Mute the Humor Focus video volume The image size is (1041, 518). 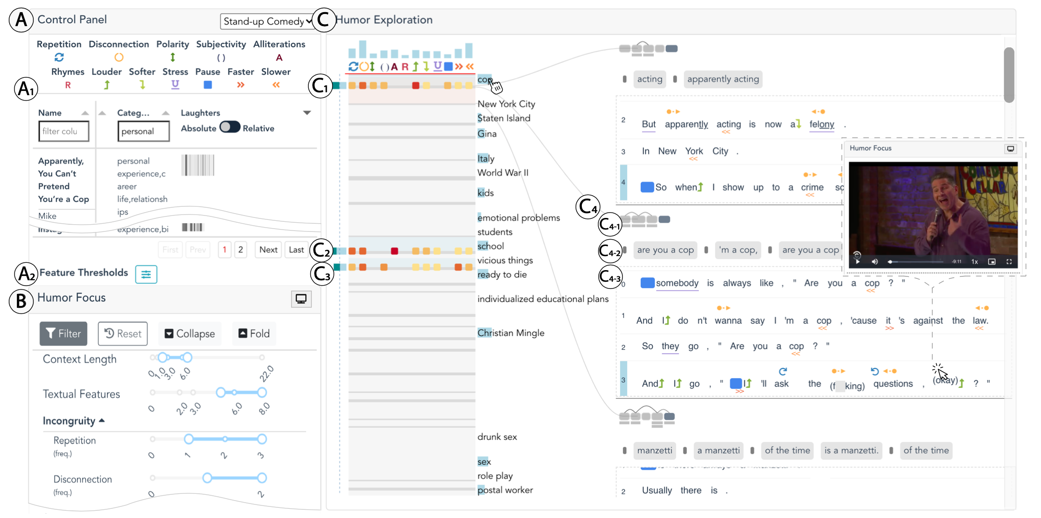[875, 262]
